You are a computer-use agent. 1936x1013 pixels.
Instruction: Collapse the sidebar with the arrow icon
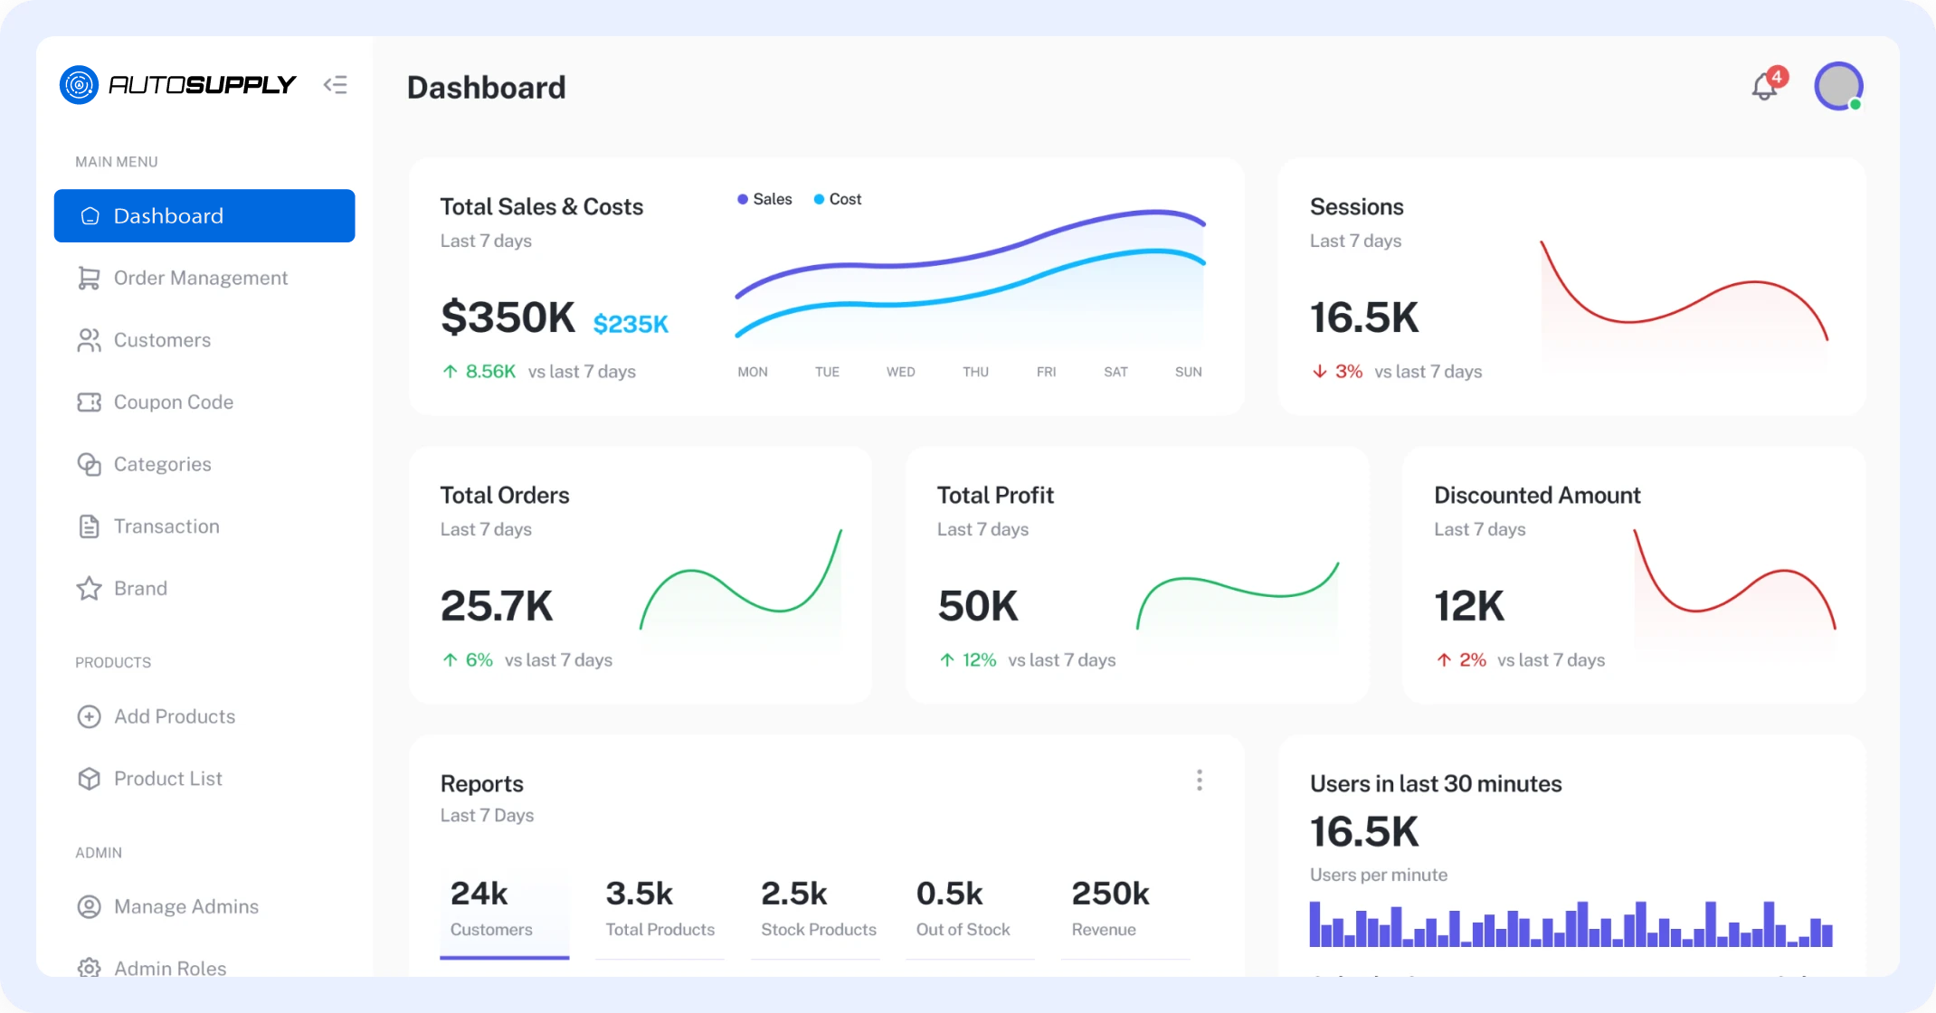pyautogui.click(x=335, y=85)
